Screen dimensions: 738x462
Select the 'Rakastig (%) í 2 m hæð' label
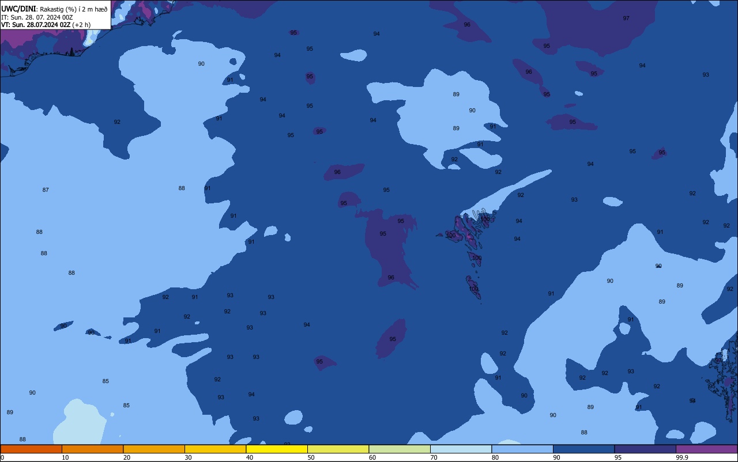tap(73, 9)
